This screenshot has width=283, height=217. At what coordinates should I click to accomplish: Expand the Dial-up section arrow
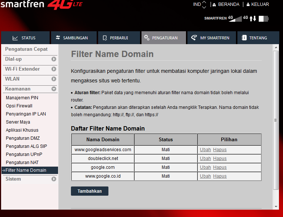click(x=54, y=59)
